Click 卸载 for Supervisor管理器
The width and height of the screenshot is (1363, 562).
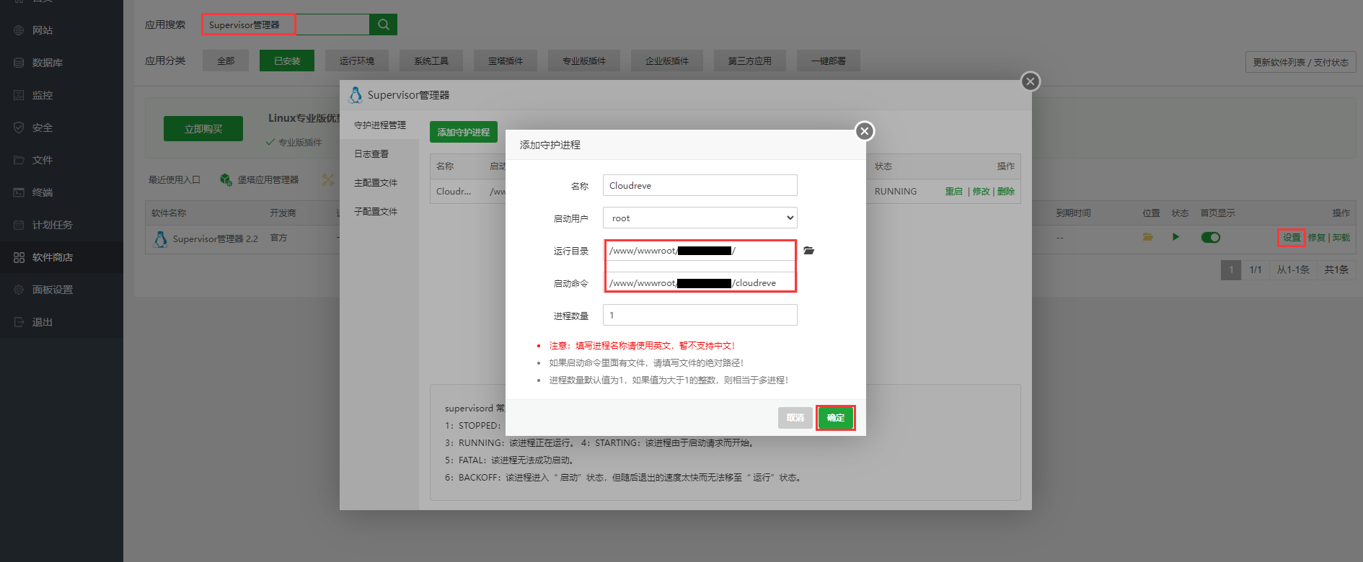pyautogui.click(x=1341, y=238)
